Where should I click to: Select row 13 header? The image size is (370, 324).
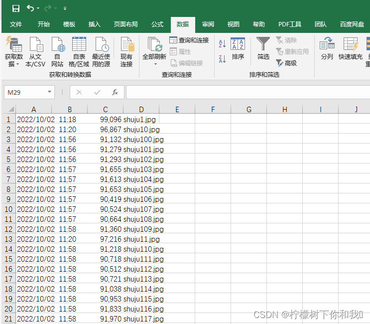pyautogui.click(x=8, y=239)
